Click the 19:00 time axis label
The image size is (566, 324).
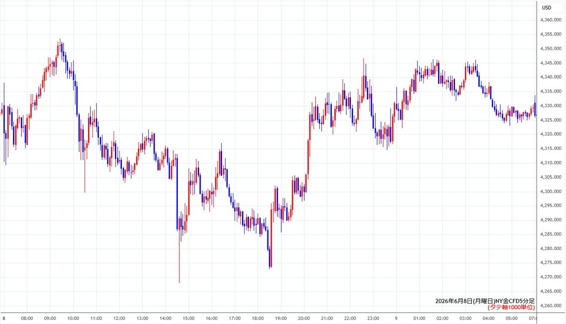pos(281,318)
